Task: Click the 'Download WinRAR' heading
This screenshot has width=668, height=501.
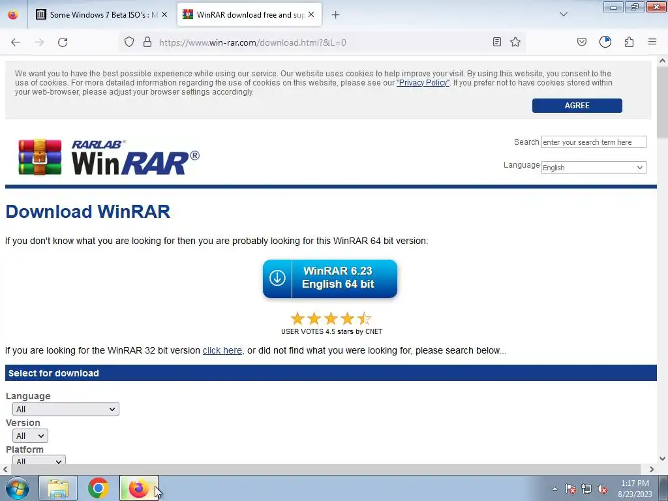Action: point(88,212)
